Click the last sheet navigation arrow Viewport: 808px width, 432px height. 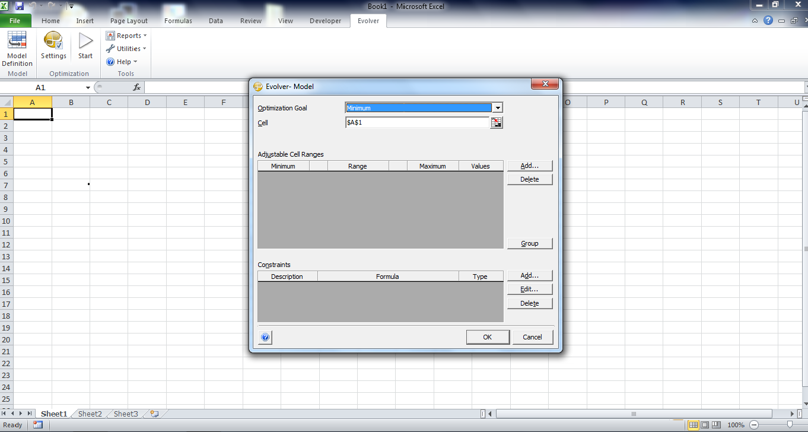point(30,414)
